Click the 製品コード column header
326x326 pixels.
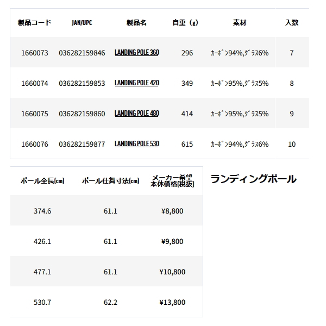coord(35,22)
